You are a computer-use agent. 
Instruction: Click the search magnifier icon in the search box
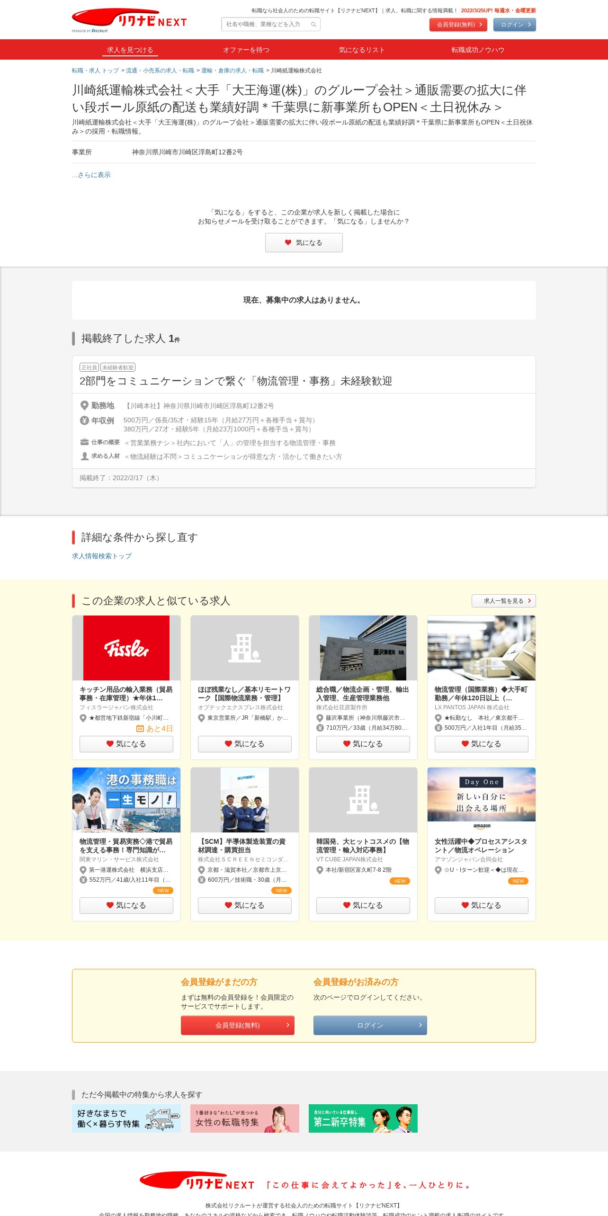pyautogui.click(x=313, y=24)
